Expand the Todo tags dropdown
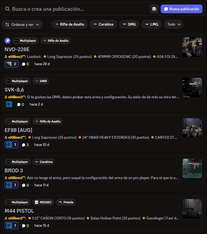 (173, 24)
